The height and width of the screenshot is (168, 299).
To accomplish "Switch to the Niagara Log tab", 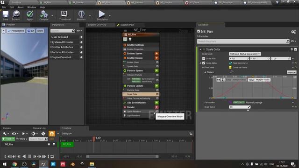I will pyautogui.click(x=39, y=128).
